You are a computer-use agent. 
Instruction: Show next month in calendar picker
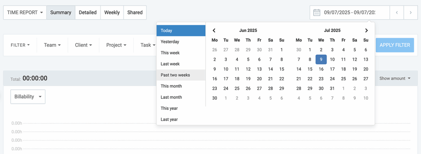click(x=366, y=31)
